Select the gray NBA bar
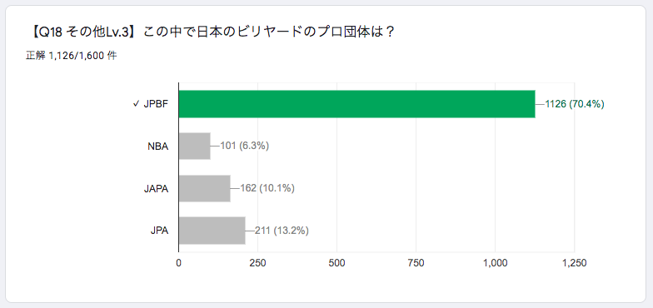 (x=195, y=147)
